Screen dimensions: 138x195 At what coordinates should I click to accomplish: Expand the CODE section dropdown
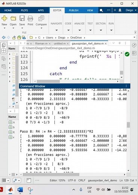coord(68,30)
